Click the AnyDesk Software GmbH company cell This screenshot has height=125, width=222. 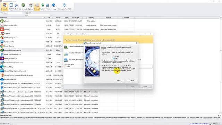(x=91, y=29)
